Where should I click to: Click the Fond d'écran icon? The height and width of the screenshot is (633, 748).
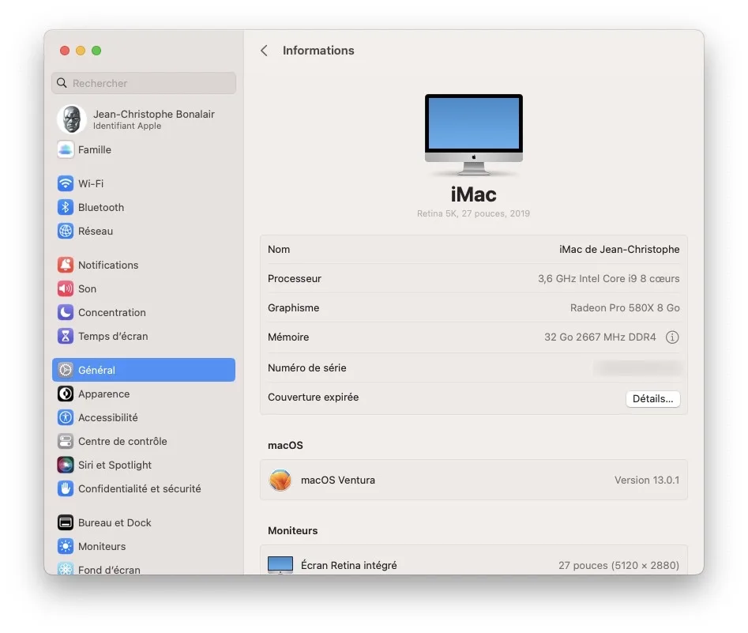tap(66, 568)
